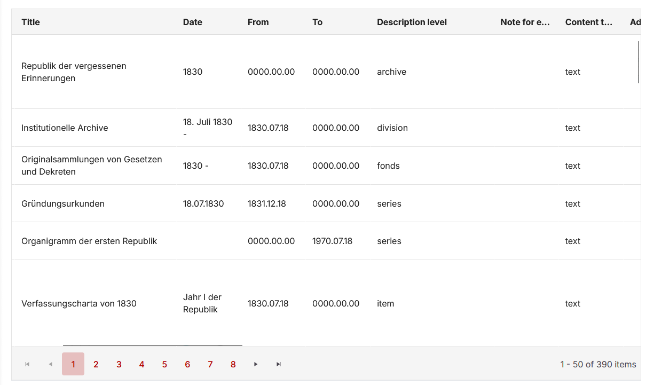Sort the table by Title
The image size is (646, 385).
(x=30, y=22)
